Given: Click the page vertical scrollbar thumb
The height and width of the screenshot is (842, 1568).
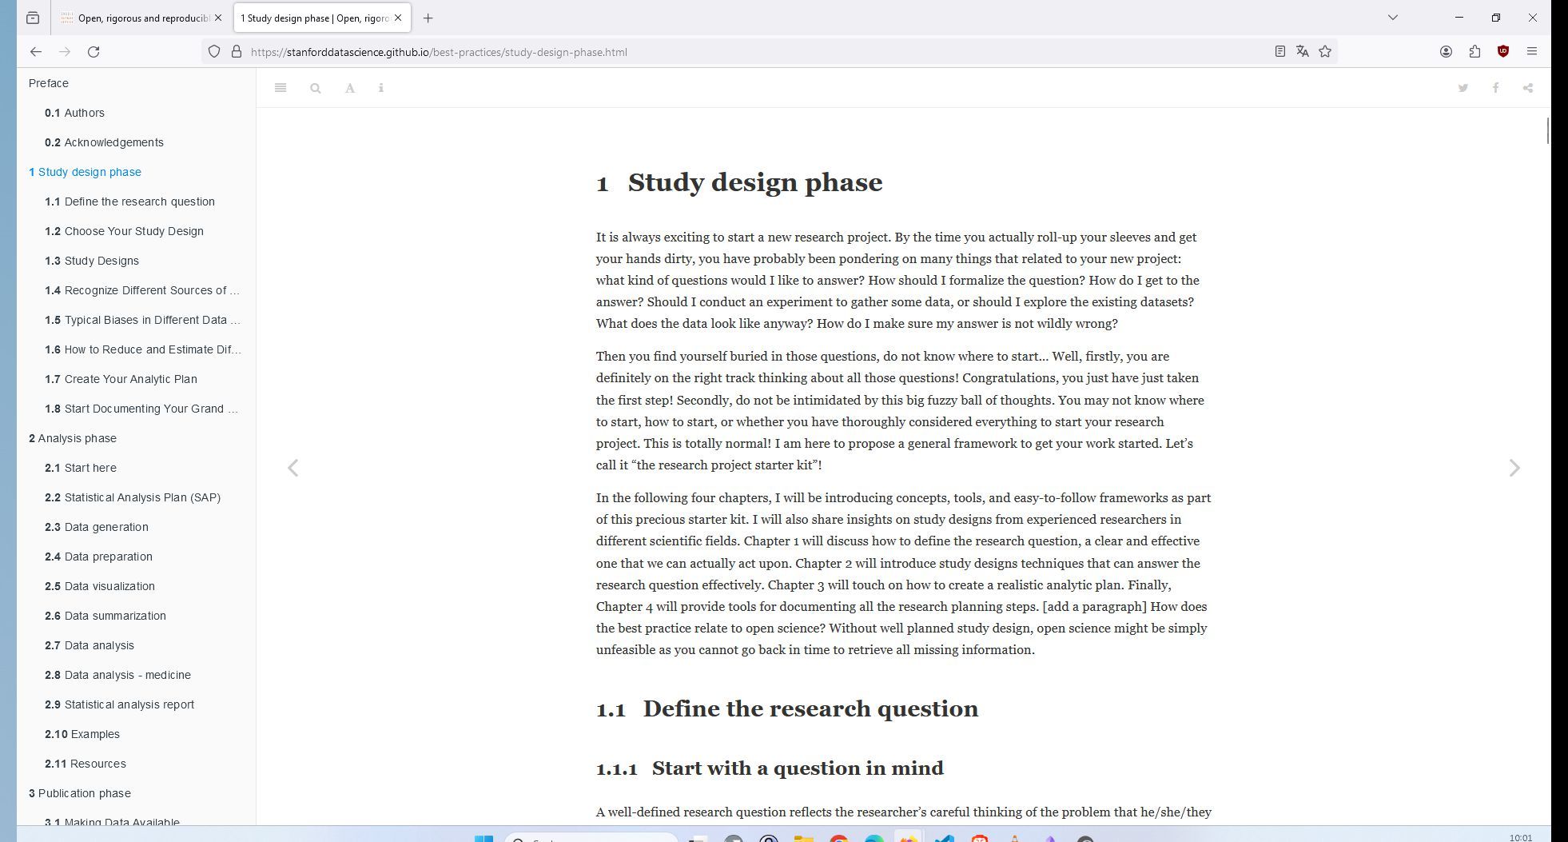Looking at the screenshot, I should [1548, 131].
